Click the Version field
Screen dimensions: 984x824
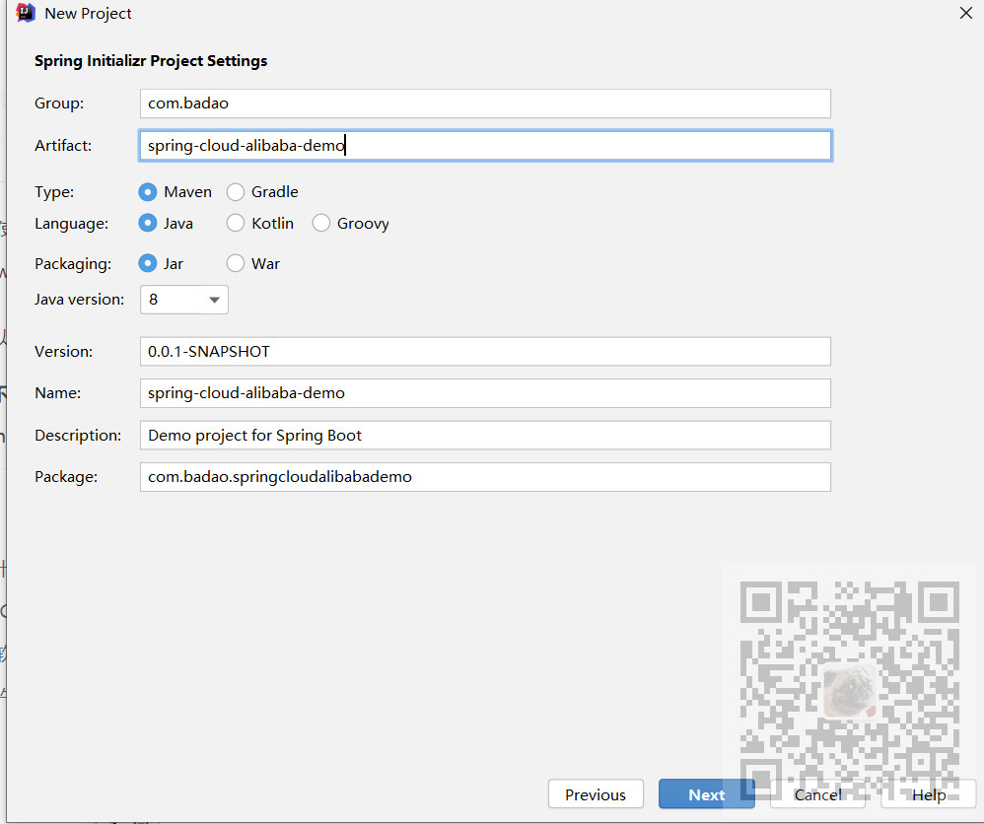click(485, 351)
